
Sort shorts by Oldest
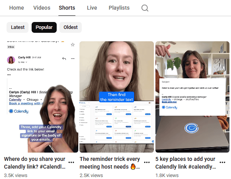coord(71,27)
